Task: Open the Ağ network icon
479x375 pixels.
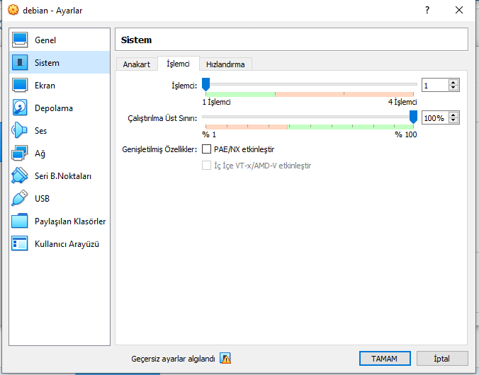Action: (x=20, y=153)
